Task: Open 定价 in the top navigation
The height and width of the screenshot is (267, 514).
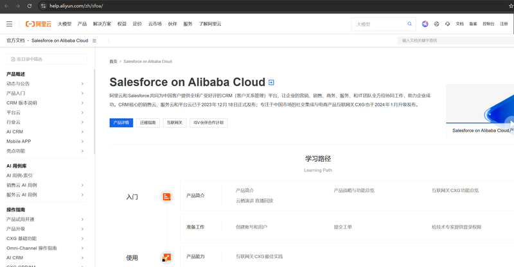Action: [137, 24]
